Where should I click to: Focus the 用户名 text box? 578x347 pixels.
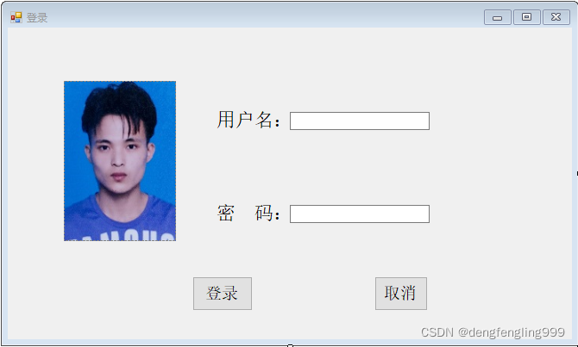(x=360, y=121)
